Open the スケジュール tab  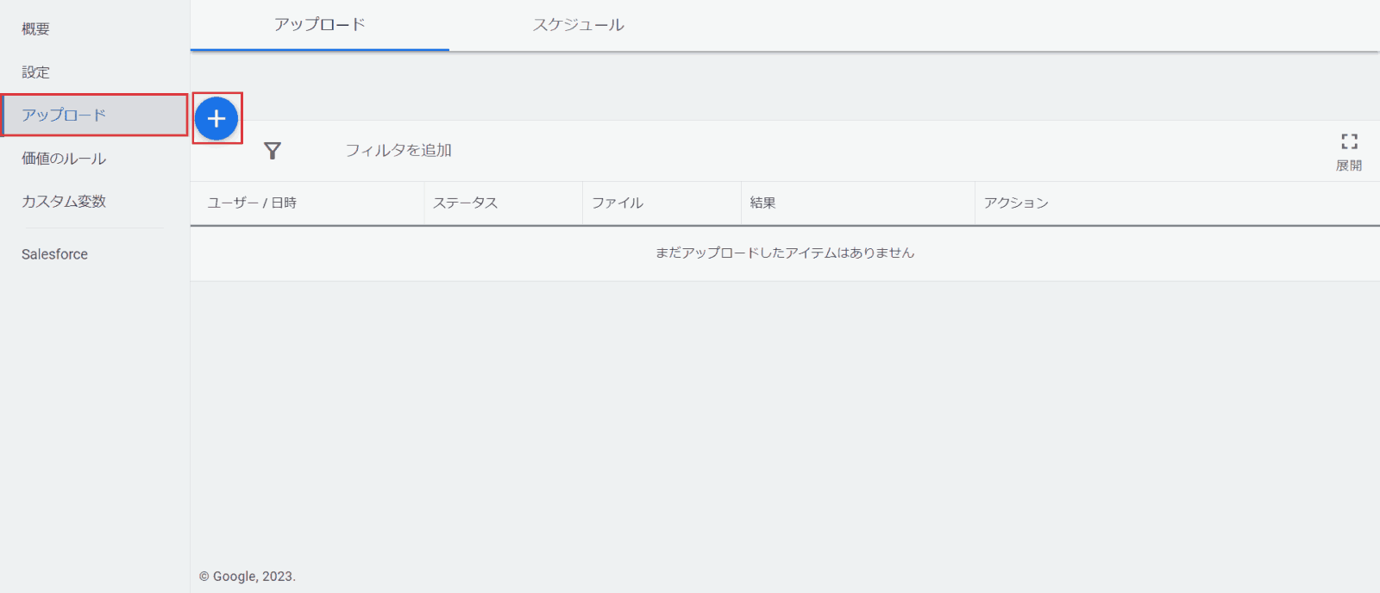(578, 25)
